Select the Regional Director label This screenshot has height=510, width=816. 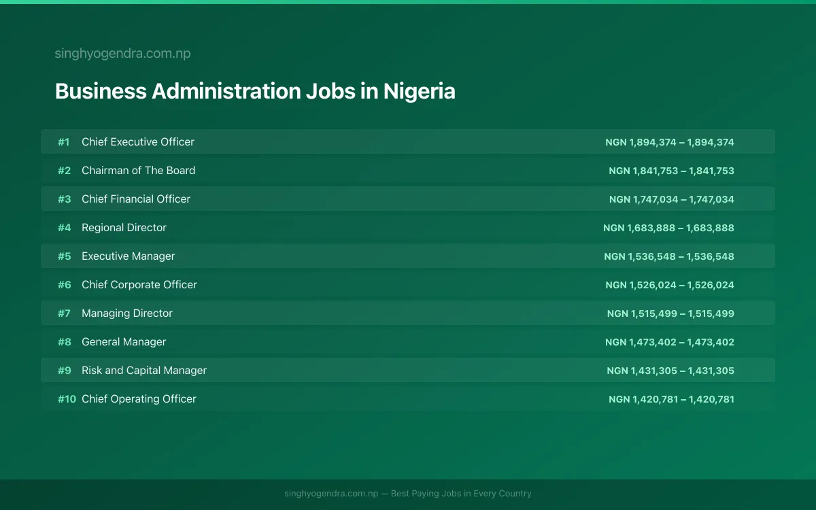124,228
